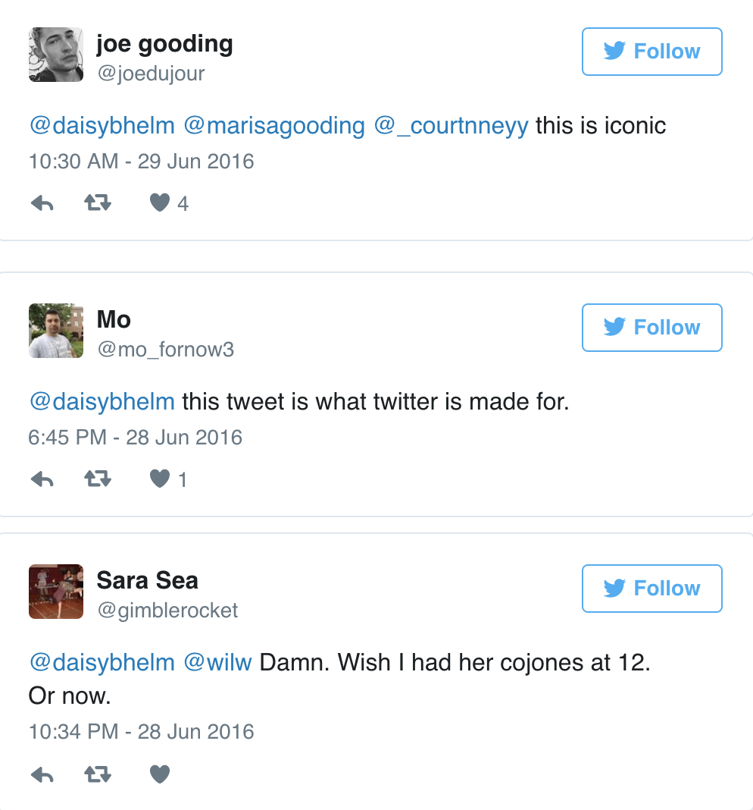The image size is (753, 810).
Task: Retweet Mo's tweet
Action: tap(98, 479)
